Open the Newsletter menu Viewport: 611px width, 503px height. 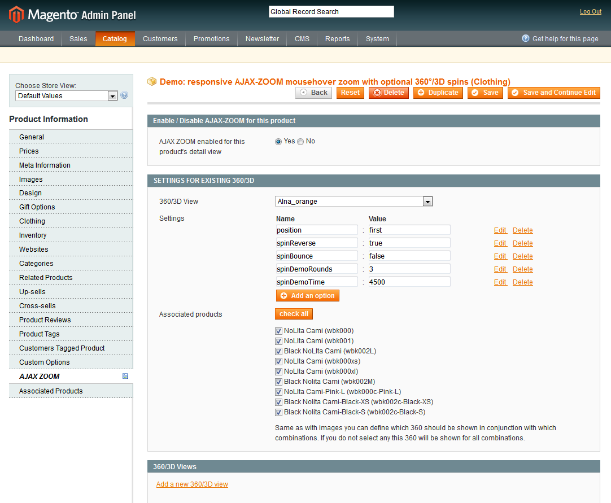tap(262, 38)
